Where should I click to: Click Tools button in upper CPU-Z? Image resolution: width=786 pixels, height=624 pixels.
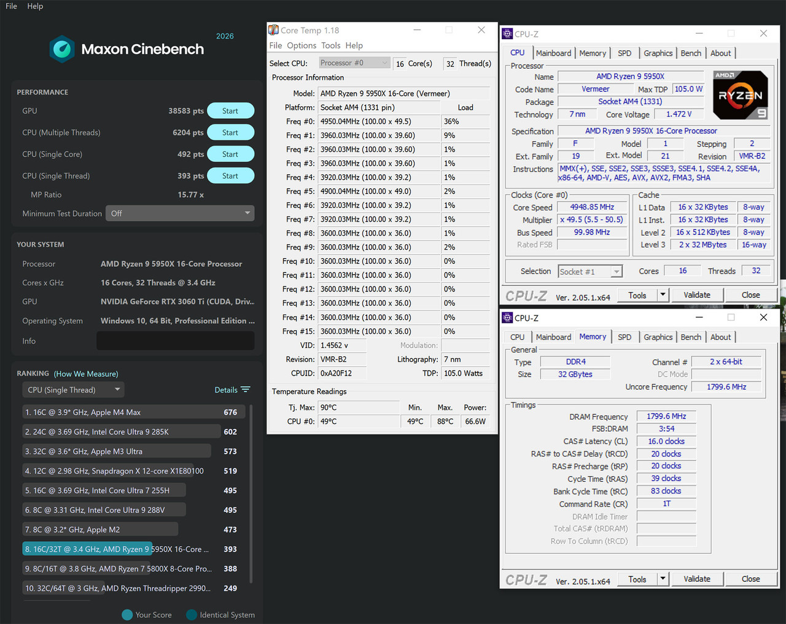(x=637, y=295)
